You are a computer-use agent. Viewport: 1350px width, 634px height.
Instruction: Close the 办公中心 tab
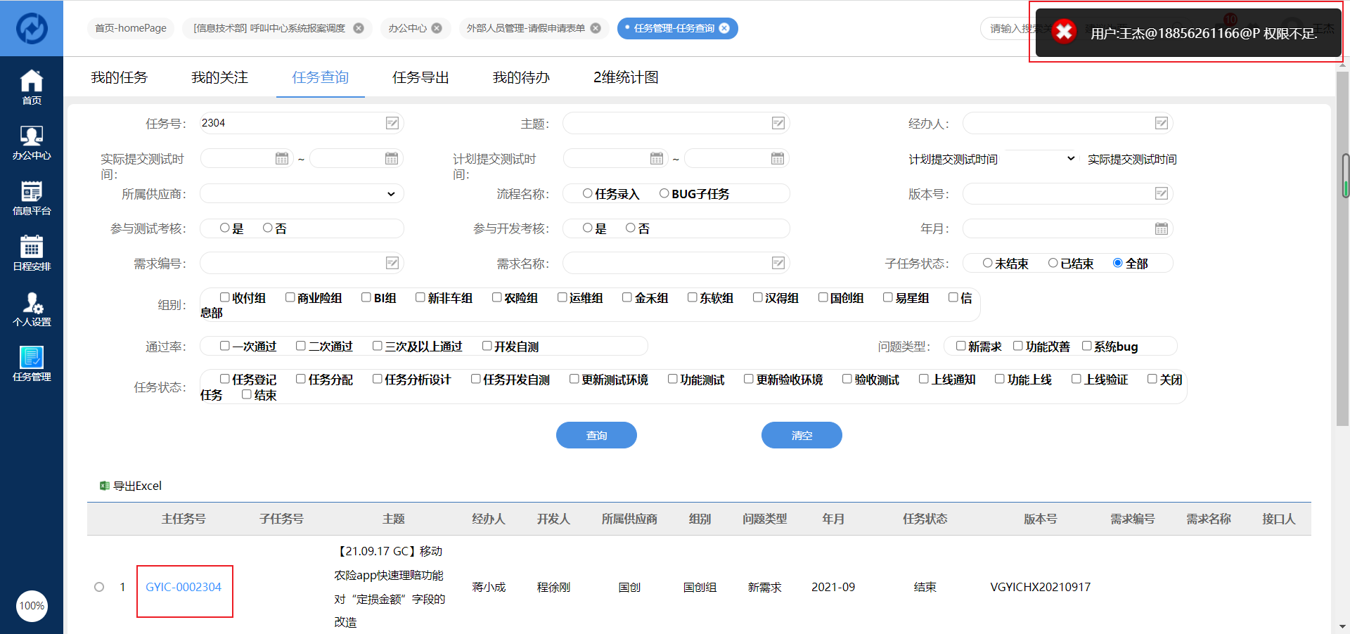437,28
